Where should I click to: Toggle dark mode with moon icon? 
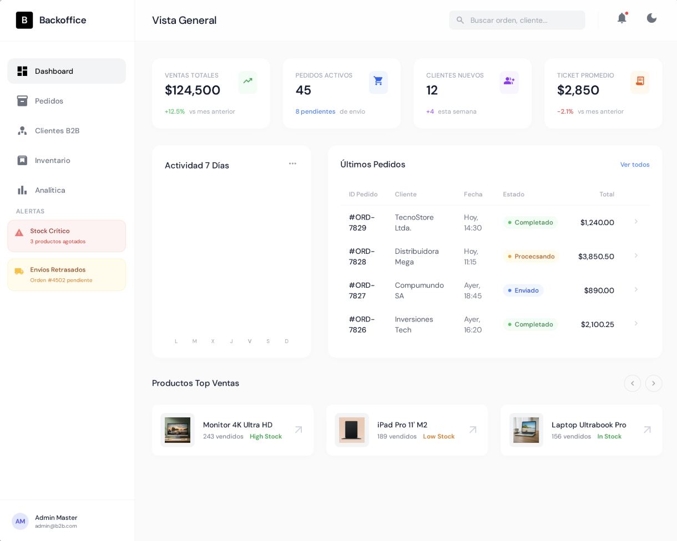[x=651, y=19]
